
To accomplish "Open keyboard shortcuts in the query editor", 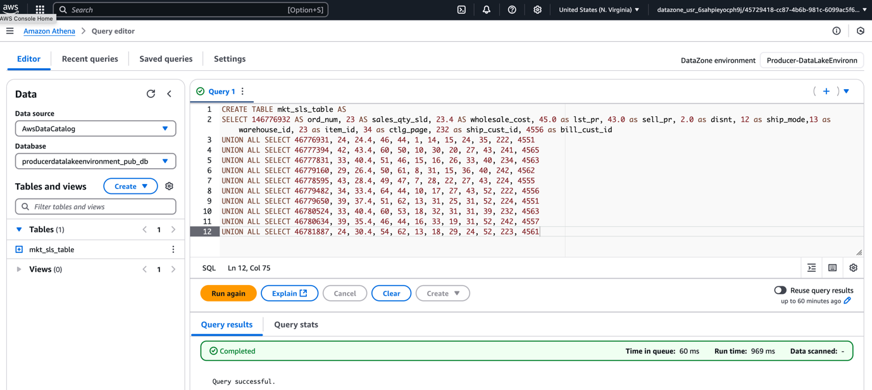I will tap(832, 267).
